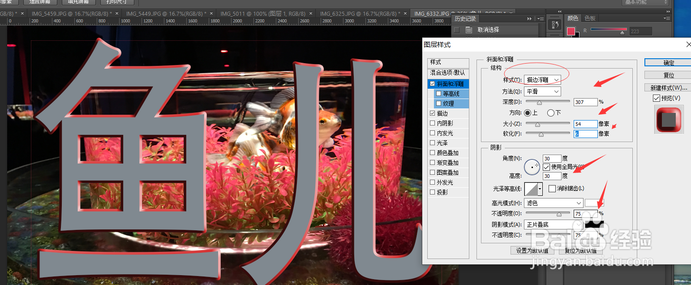The height and width of the screenshot is (285, 691).
Task: Select the 历史记录 panel tab
Action: 465,18
